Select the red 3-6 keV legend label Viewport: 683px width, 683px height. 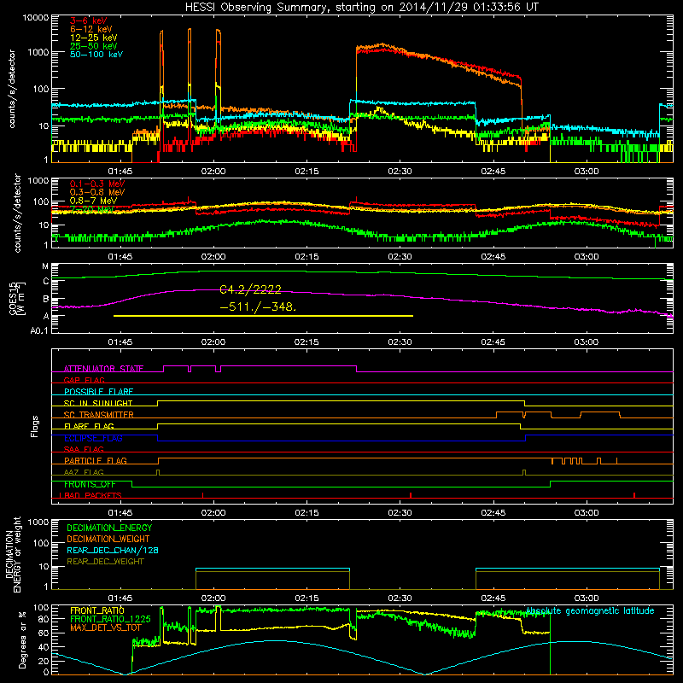[89, 20]
